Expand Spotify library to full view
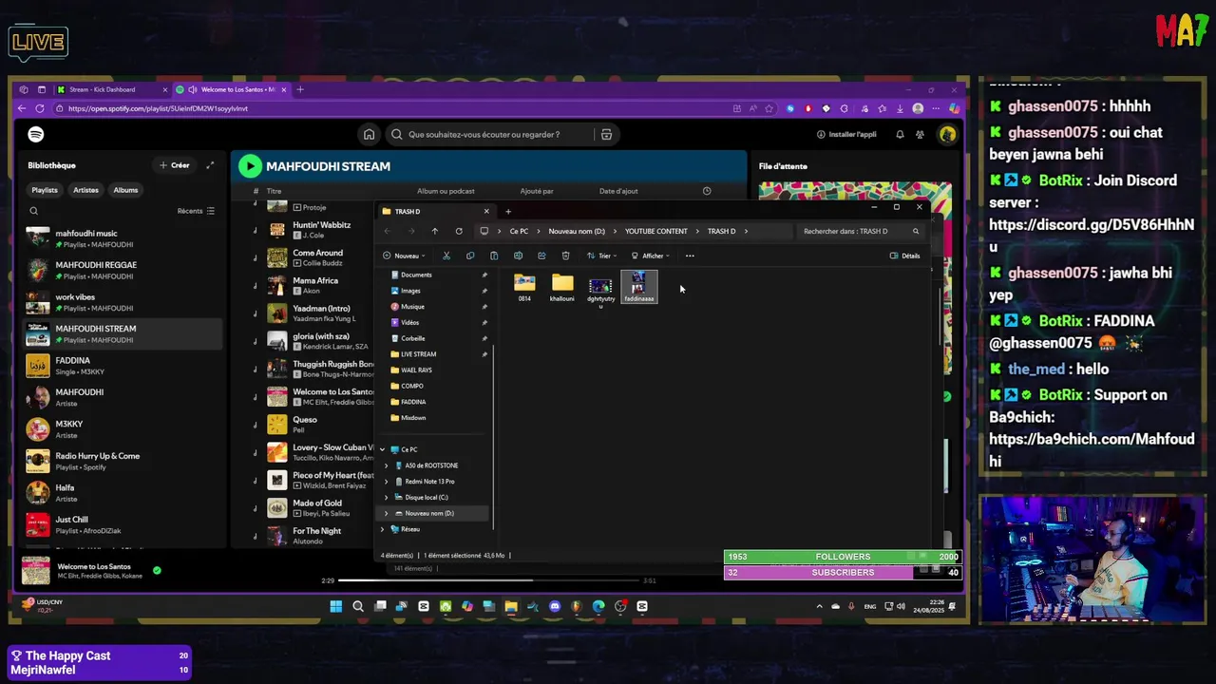Viewport: 1216px width, 684px height. point(210,165)
